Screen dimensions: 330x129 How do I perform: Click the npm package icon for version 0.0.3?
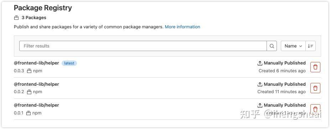tap(29, 71)
